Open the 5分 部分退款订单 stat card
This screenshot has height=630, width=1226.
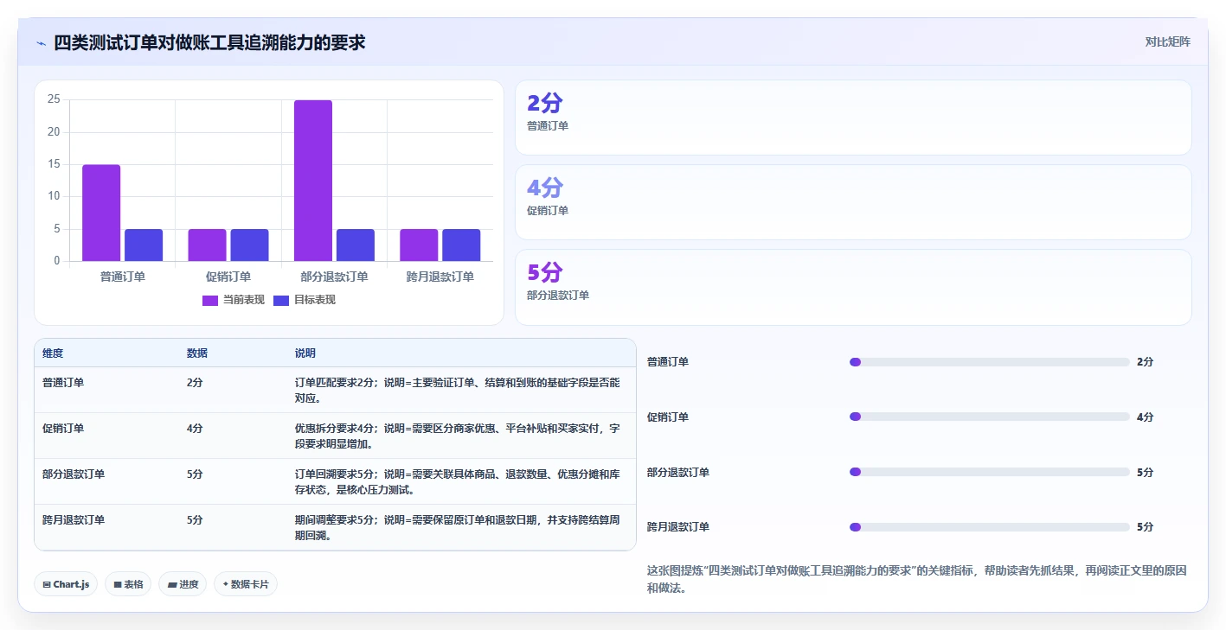click(853, 287)
